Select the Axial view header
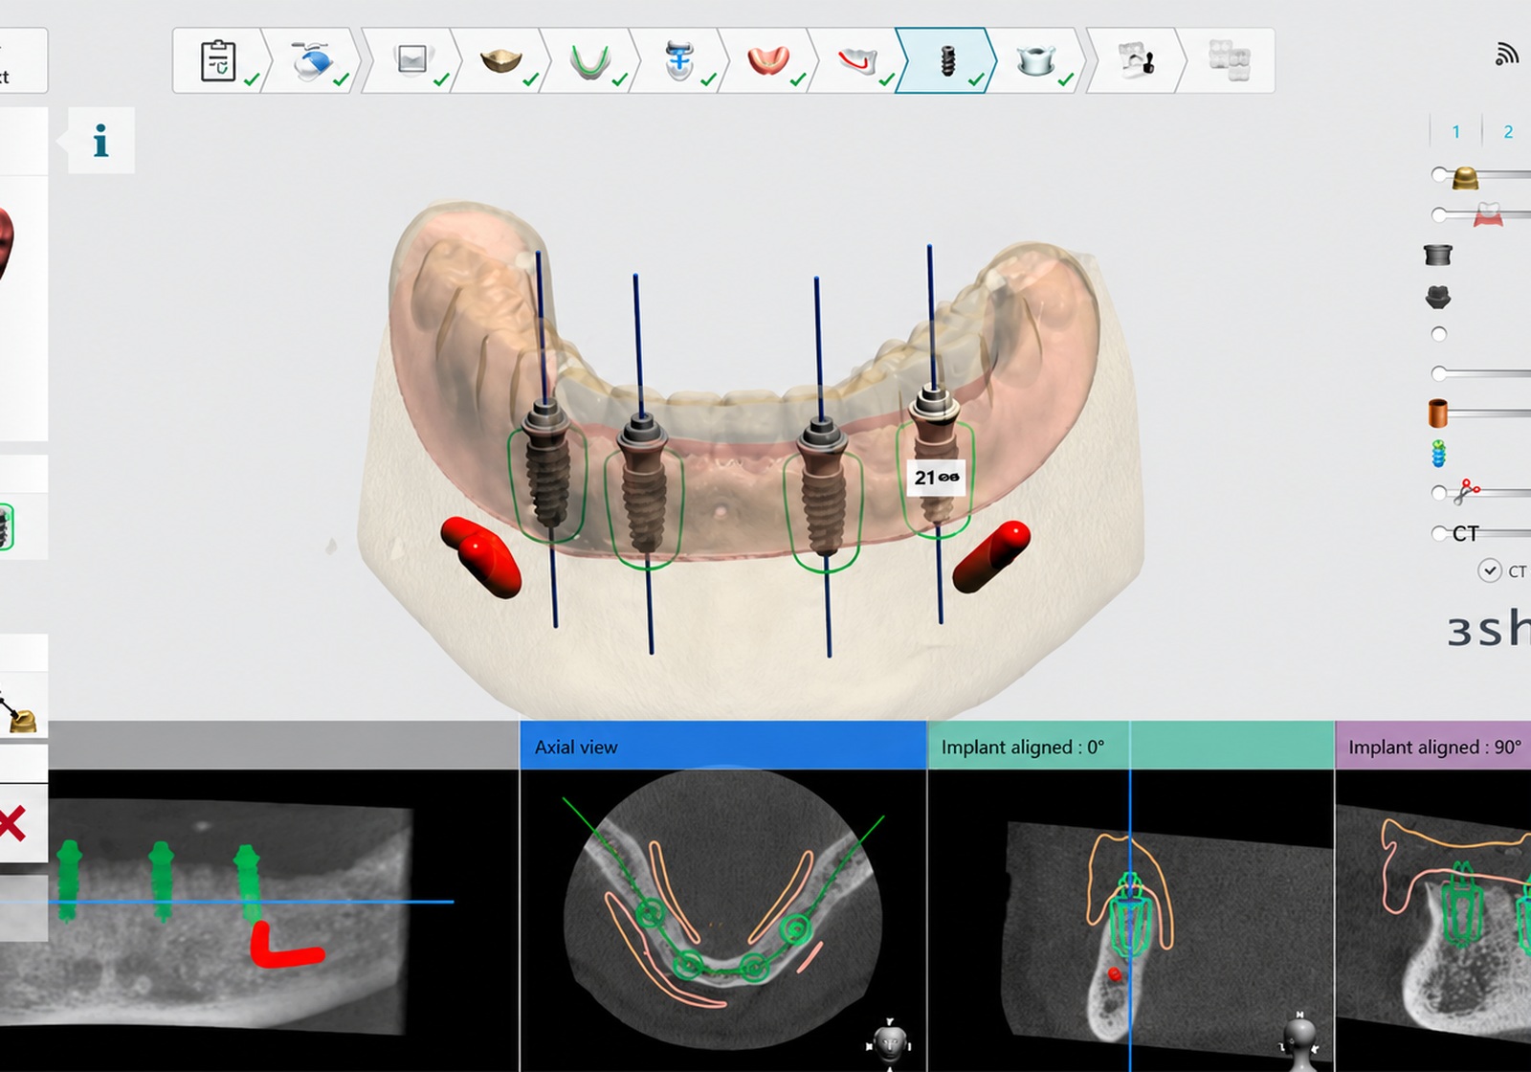The width and height of the screenshot is (1531, 1072). tap(723, 746)
